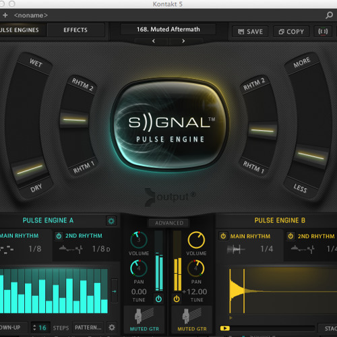Click the 16 steps value

(x=42, y=328)
